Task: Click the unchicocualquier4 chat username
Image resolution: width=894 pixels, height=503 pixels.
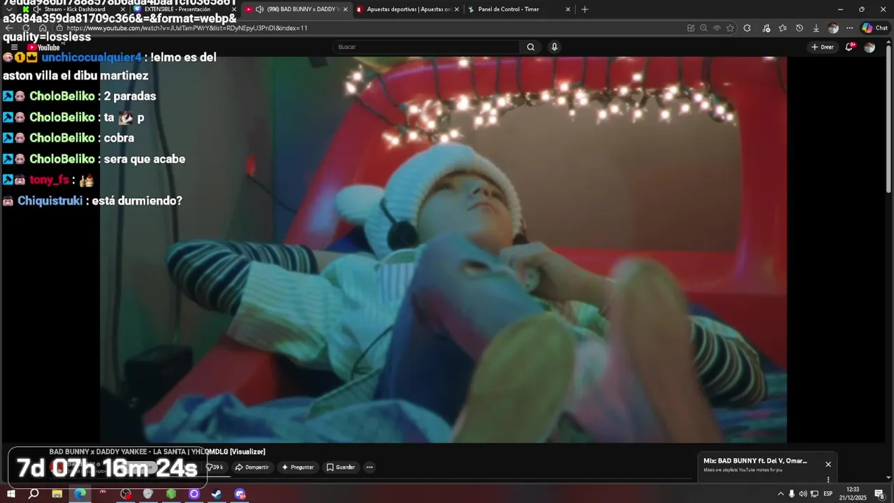Action: tap(91, 57)
